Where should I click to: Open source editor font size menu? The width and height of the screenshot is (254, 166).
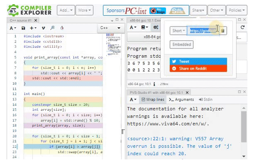coord(13,28)
